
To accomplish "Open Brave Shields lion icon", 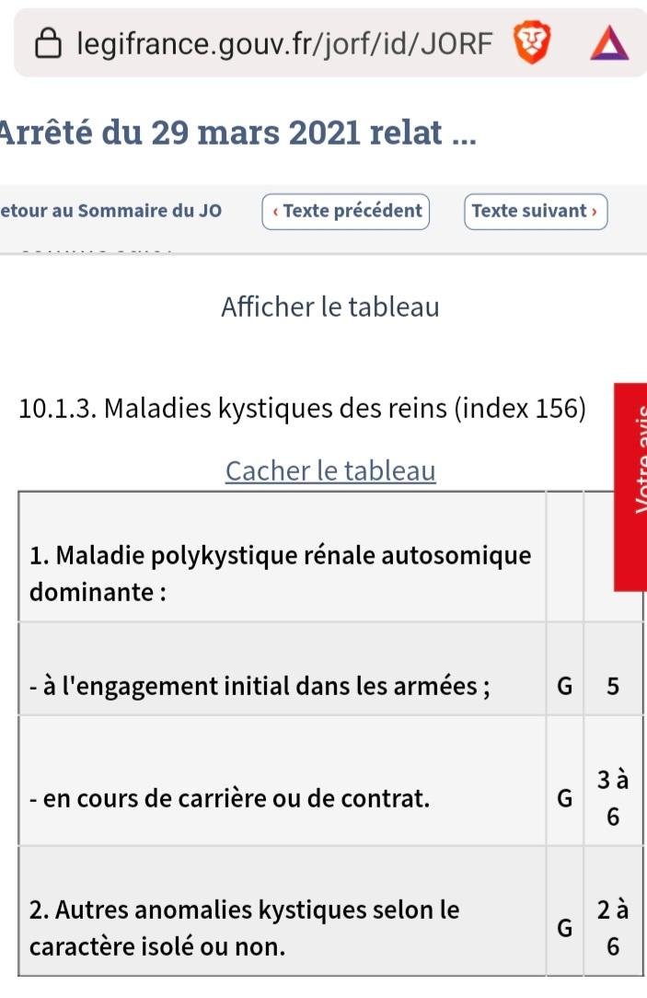I will pos(532,42).
